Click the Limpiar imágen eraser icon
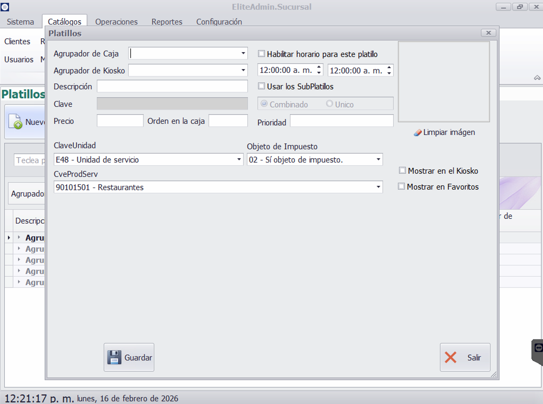The width and height of the screenshot is (543, 404). click(x=418, y=133)
